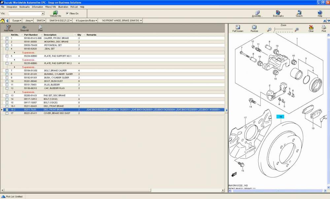
Task: Tick the checkbox for PAD SET, DISC BRAKE
Action: (7, 96)
